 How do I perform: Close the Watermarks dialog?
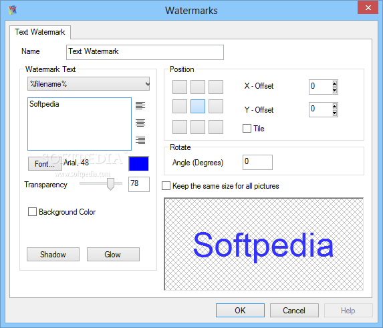click(368, 7)
